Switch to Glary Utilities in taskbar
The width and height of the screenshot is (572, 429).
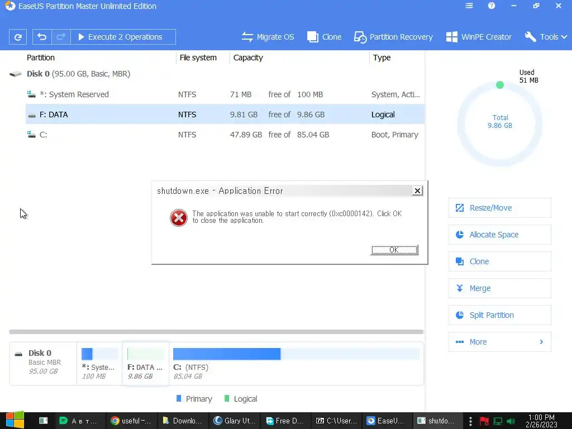tap(234, 421)
